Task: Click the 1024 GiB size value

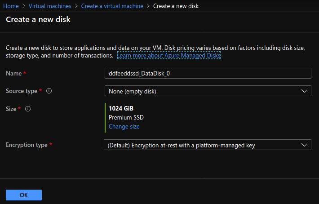Action: [x=121, y=109]
